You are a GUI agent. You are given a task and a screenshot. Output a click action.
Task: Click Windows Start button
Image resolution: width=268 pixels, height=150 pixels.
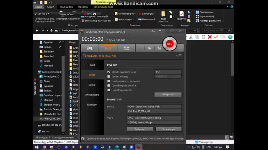pyautogui.click(x=37, y=147)
